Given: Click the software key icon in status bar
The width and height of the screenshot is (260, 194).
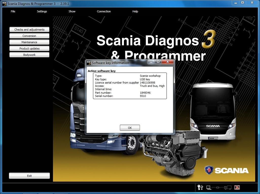Looking at the screenshot, I should pyautogui.click(x=199, y=187).
